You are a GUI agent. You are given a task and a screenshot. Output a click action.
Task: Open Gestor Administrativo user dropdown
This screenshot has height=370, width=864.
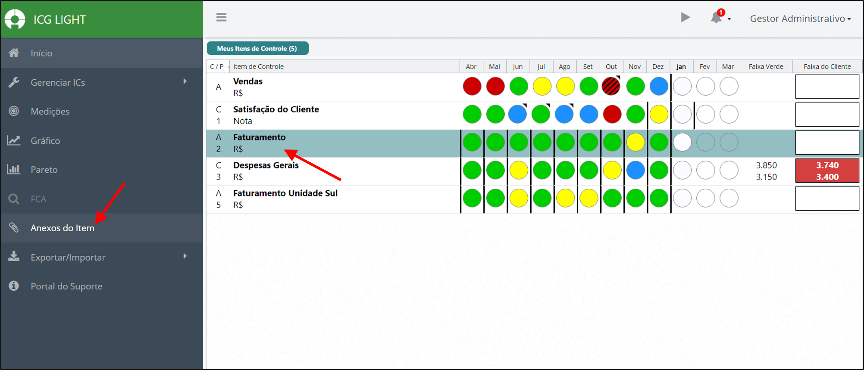point(800,19)
